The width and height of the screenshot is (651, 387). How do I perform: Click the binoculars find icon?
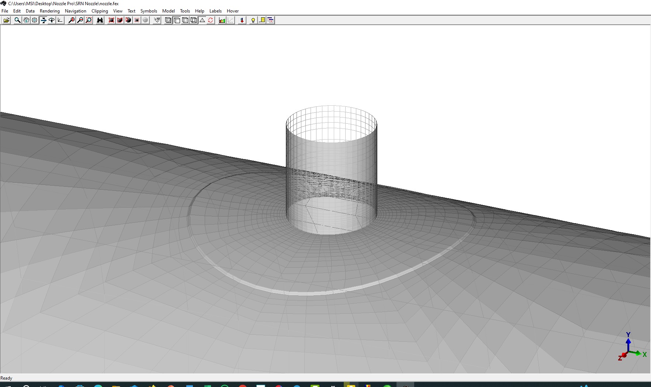(100, 20)
